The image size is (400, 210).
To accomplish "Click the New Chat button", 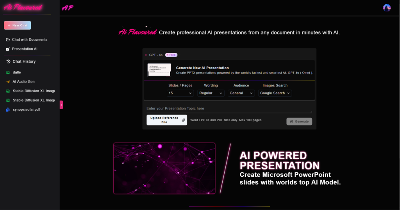I will click(17, 25).
